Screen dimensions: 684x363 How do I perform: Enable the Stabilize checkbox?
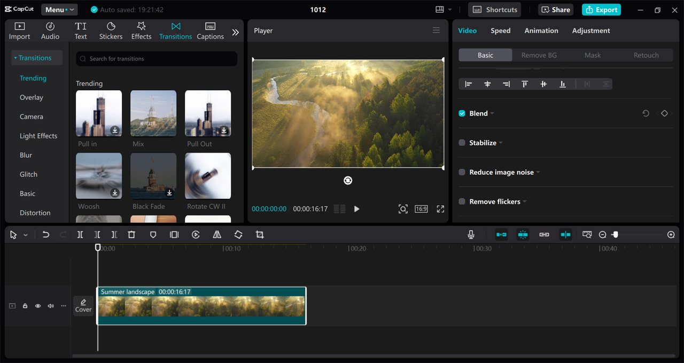coord(462,143)
